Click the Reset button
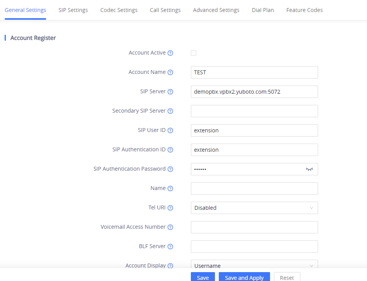The height and width of the screenshot is (281, 367). pos(287,277)
